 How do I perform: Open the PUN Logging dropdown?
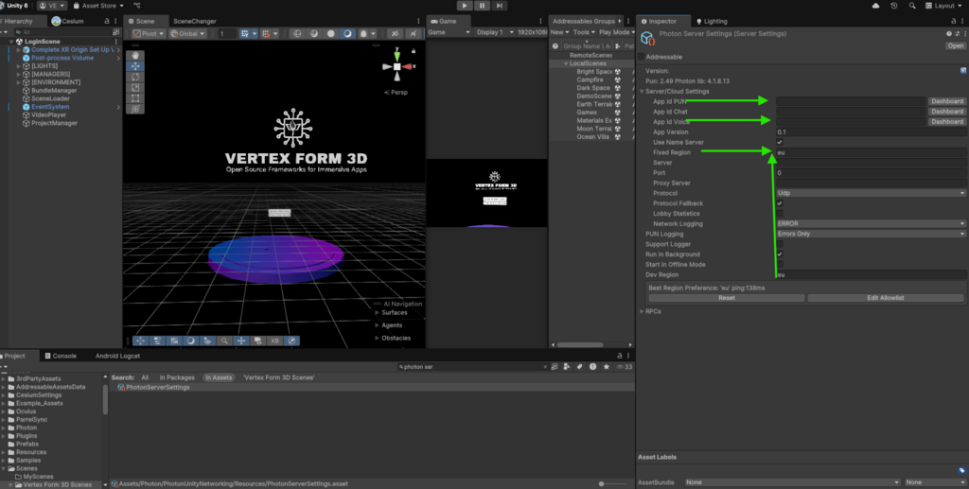click(x=871, y=234)
